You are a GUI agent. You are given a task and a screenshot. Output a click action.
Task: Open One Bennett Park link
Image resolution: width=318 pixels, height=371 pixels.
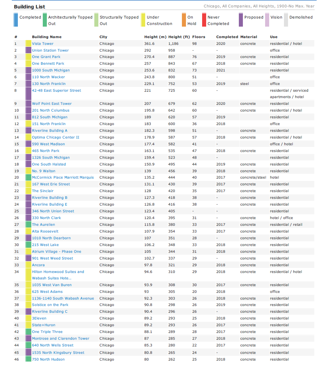coord(48,63)
